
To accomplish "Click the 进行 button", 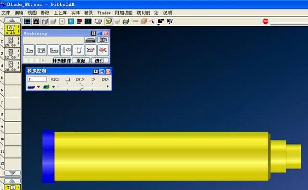I will (x=100, y=61).
